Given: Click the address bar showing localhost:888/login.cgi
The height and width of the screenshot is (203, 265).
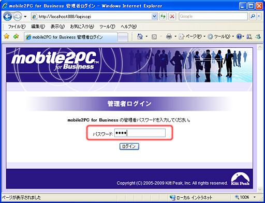Looking at the screenshot, I should pos(92,17).
